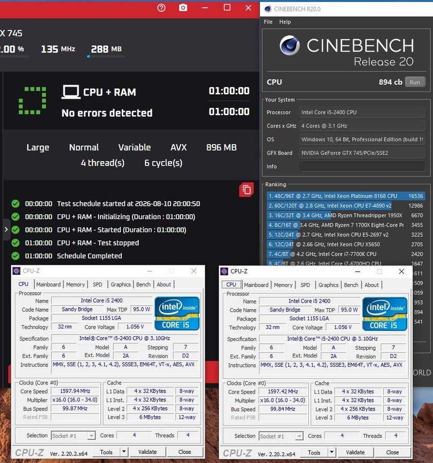
Task: Click the 135 MHz clock readout in OCCT
Action: click(x=58, y=49)
